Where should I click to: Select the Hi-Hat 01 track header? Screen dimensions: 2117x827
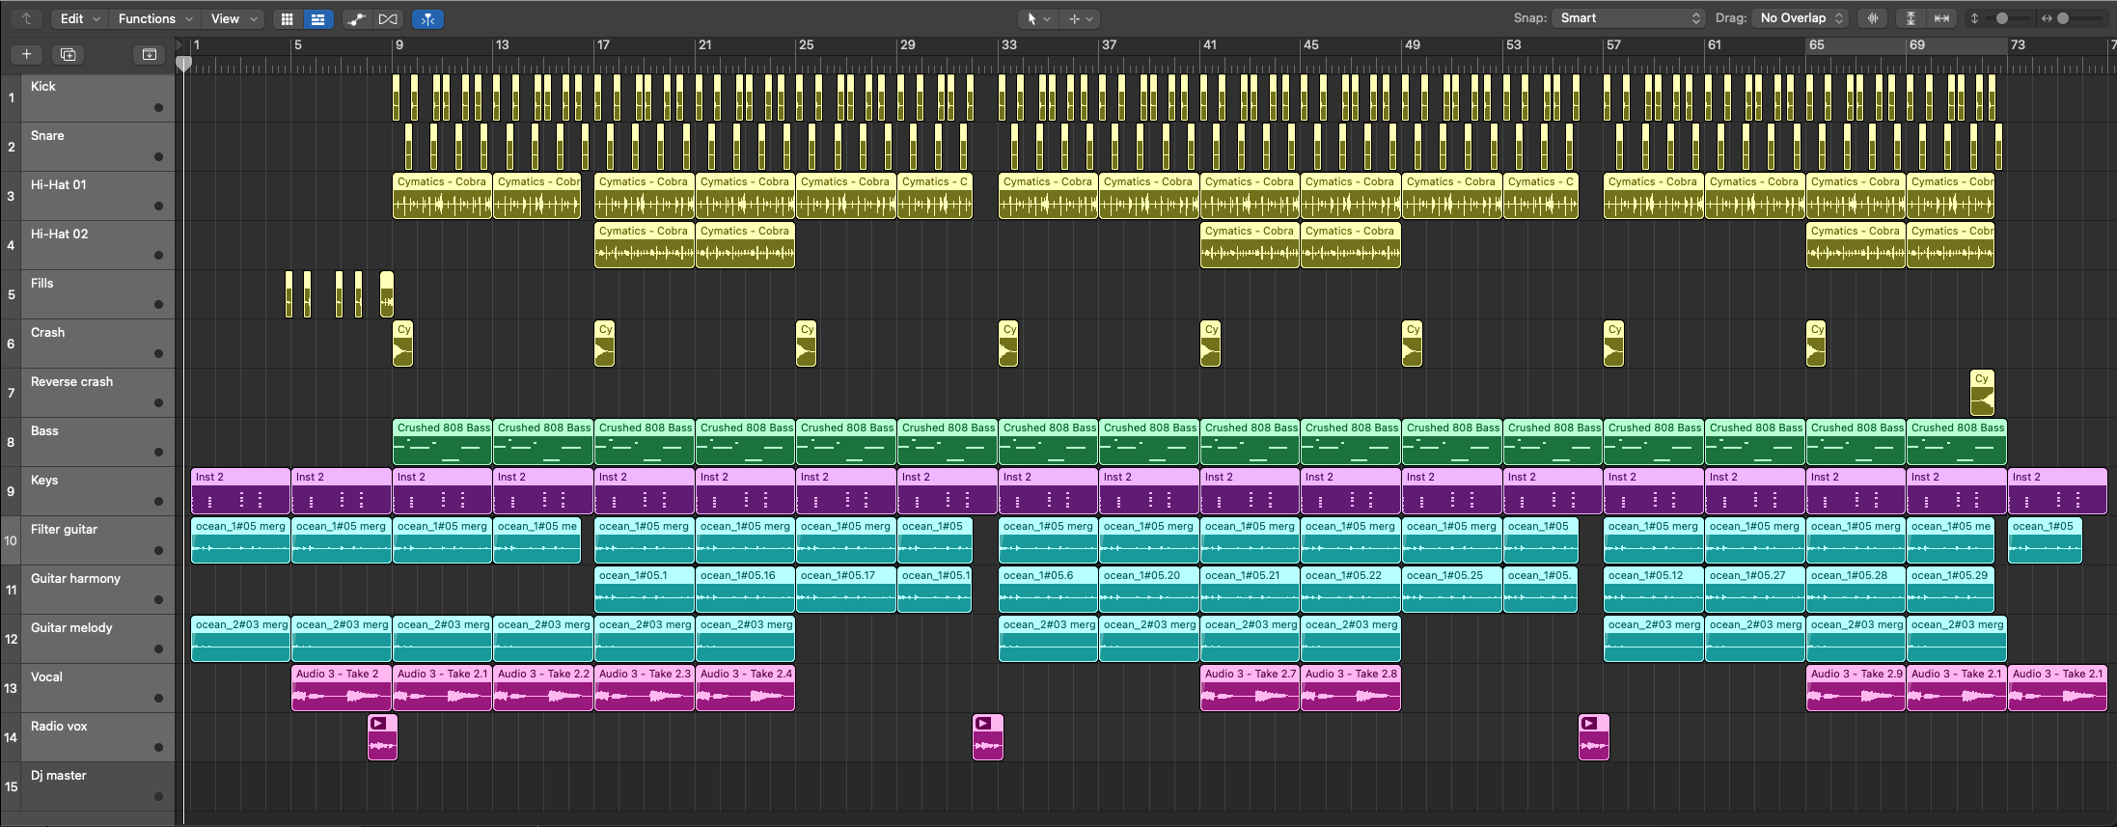coord(88,196)
